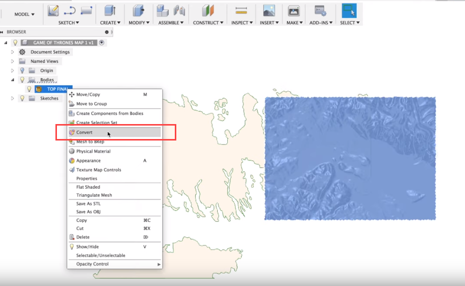Image resolution: width=465 pixels, height=286 pixels.
Task: Click the Press Pull icon above MODIFY
Action: [x=138, y=10]
